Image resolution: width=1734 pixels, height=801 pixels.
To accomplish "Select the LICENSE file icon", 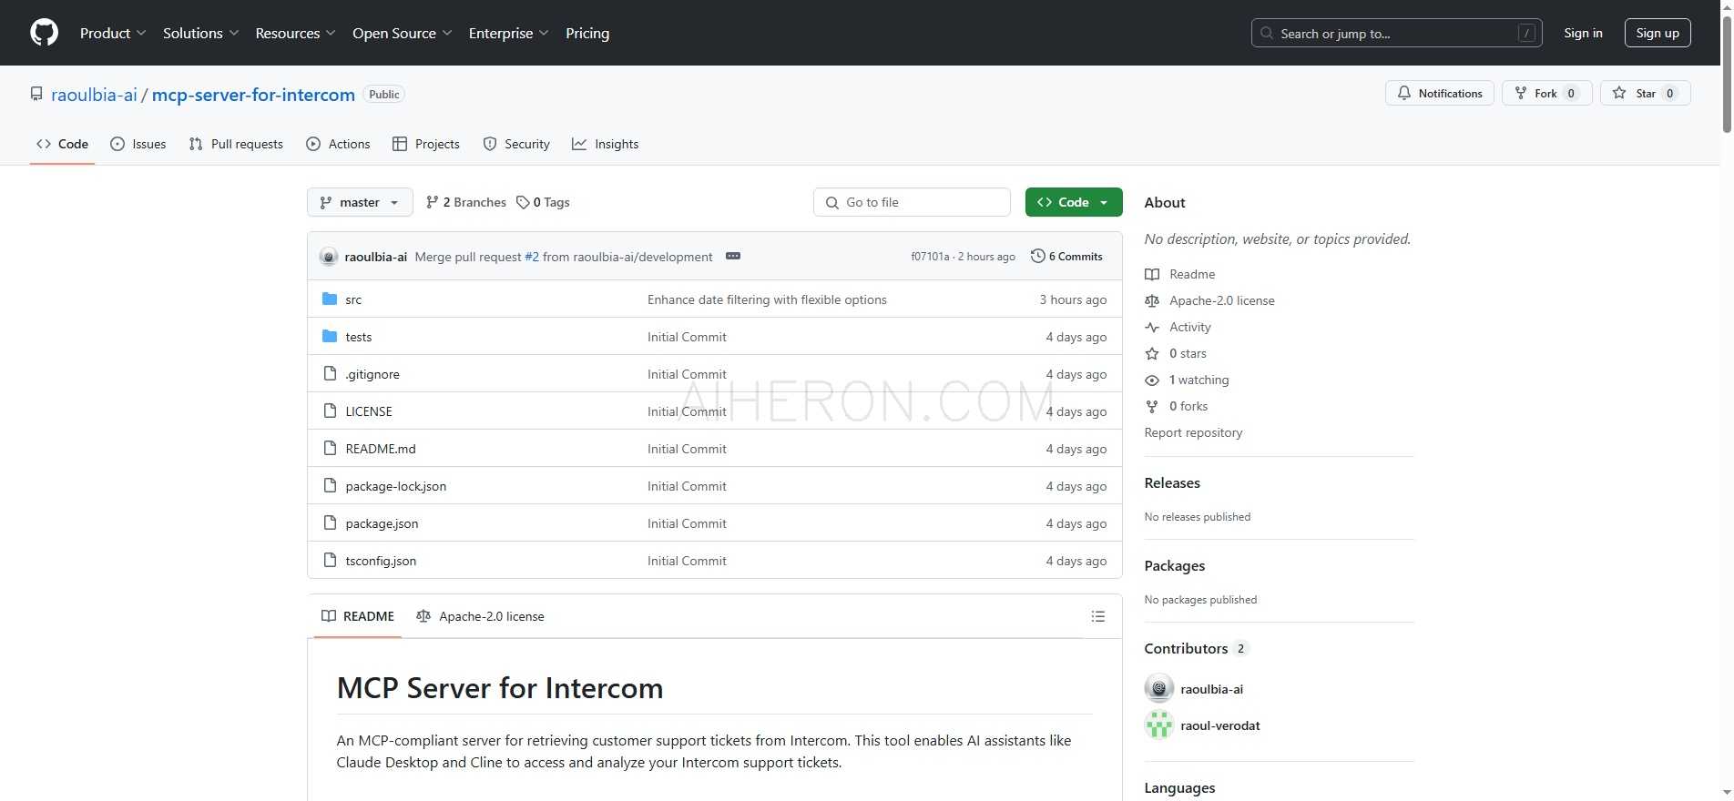I will point(330,411).
